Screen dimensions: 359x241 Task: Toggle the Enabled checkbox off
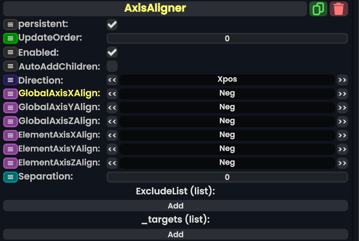pos(112,52)
